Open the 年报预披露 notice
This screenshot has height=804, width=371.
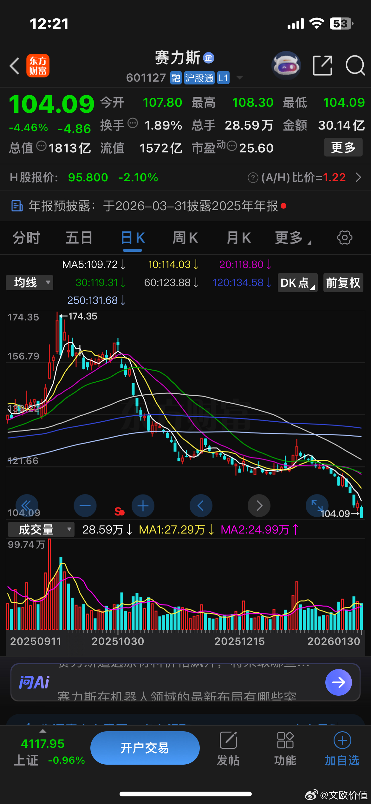185,206
